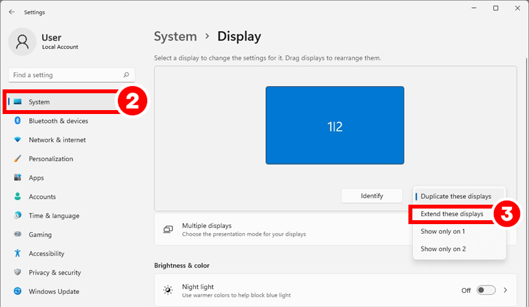Click the System monitor icon in sidebar
The image size is (529, 307).
point(18,102)
